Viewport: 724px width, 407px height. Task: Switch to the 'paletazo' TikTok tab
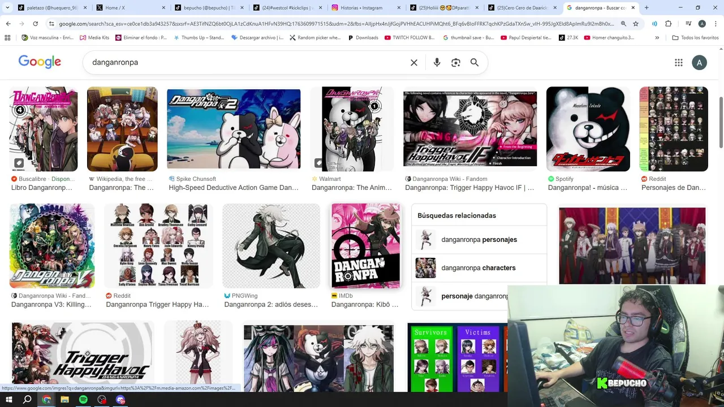point(51,8)
